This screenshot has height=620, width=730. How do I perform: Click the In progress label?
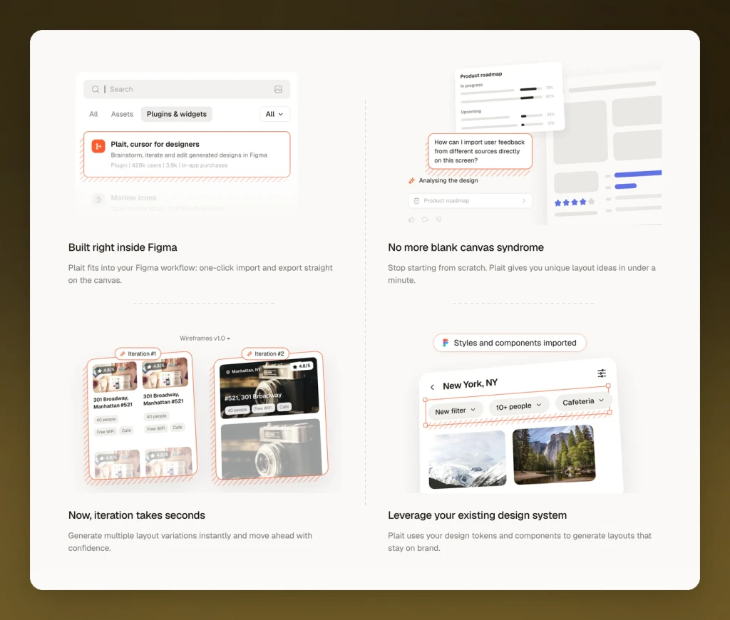pos(471,86)
